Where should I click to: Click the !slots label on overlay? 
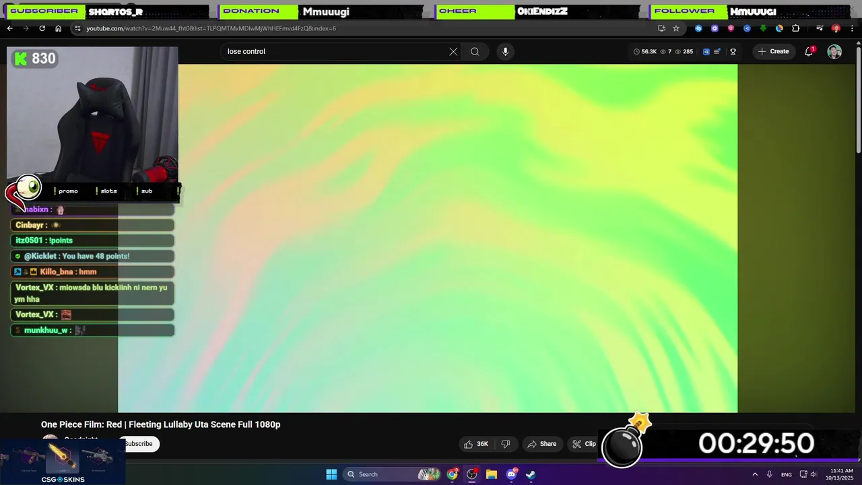coord(106,191)
